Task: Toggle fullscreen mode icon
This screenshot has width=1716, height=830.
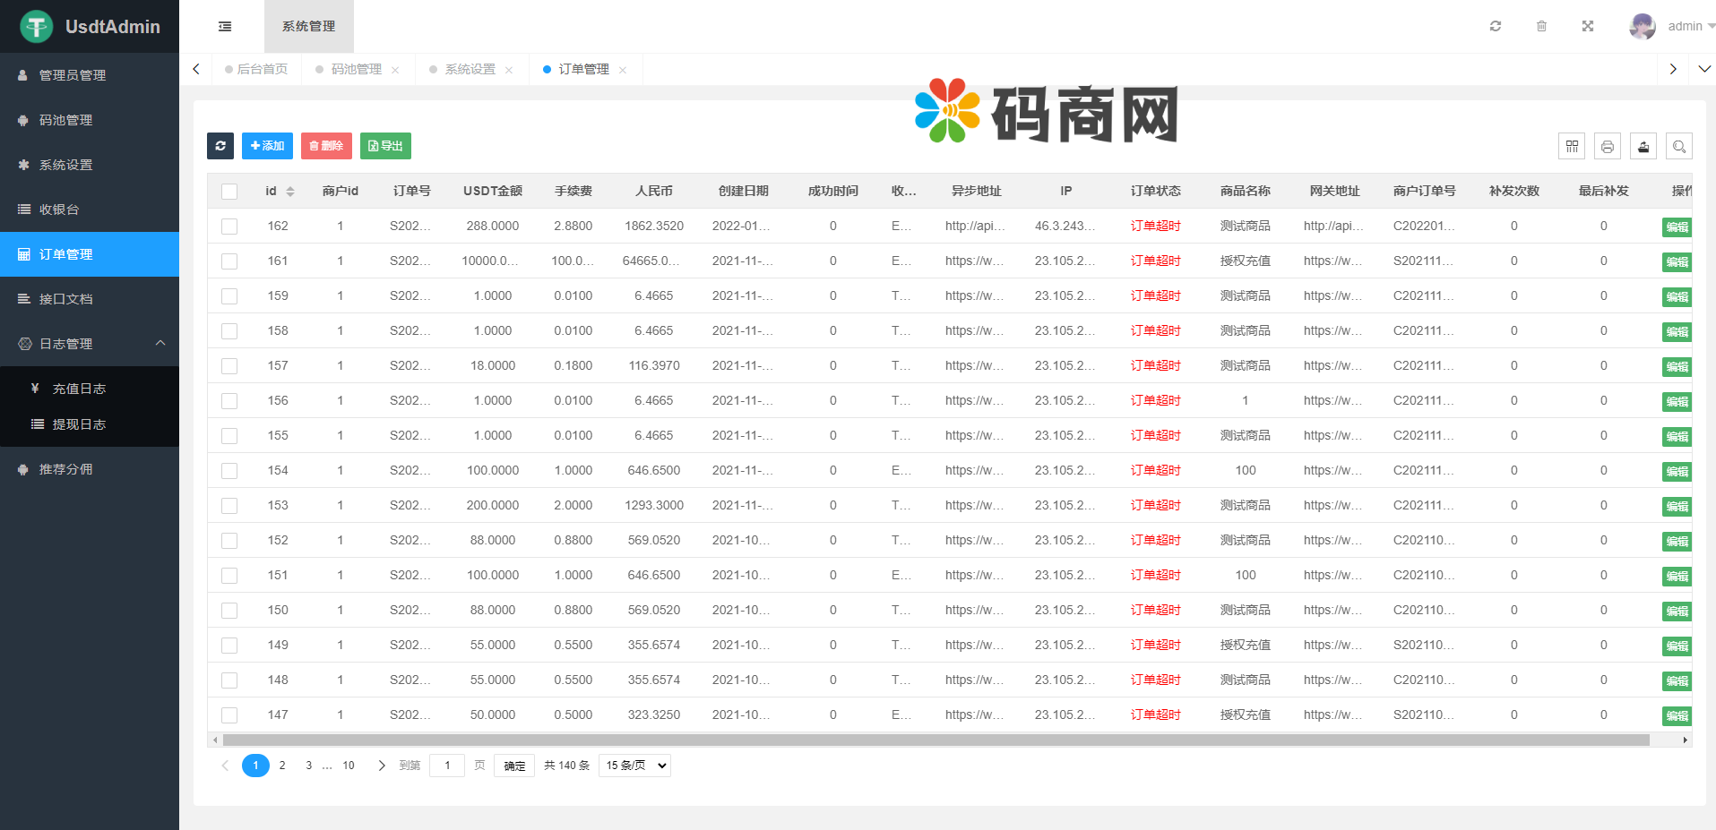Action: click(x=1588, y=26)
